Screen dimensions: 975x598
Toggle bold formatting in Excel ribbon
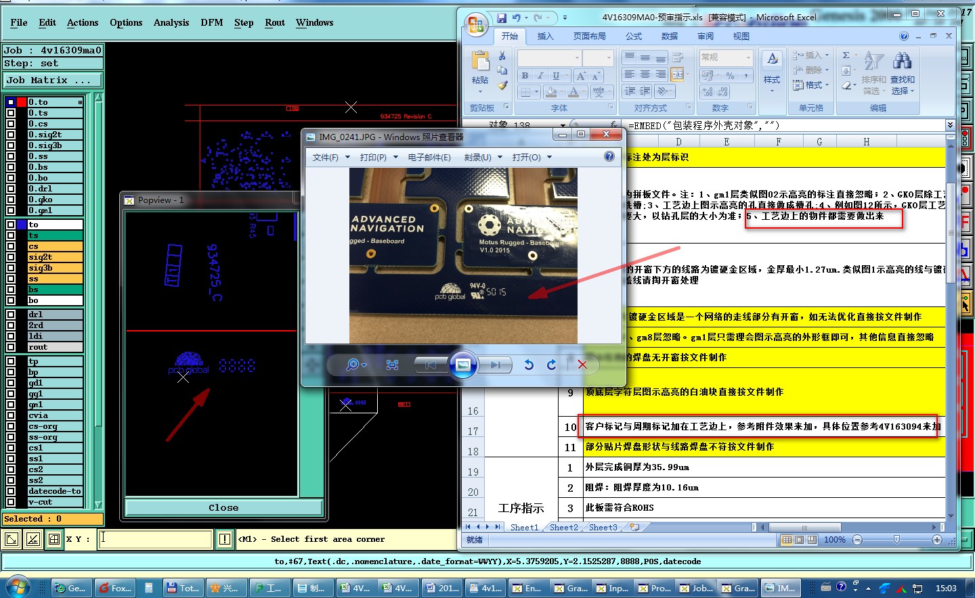[525, 76]
